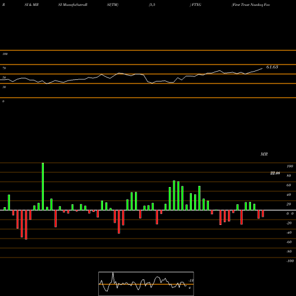Click the 40 label on the MR axis
296x296 pixels.
point(289,195)
